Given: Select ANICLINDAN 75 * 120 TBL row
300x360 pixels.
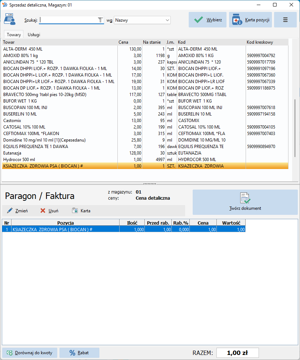Looking at the screenshot, I should (x=145, y=62).
